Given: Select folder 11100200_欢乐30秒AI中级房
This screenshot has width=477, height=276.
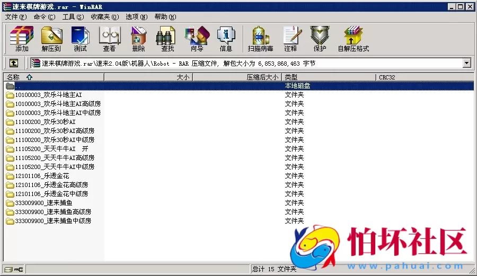Looking at the screenshot, I should [55, 140].
